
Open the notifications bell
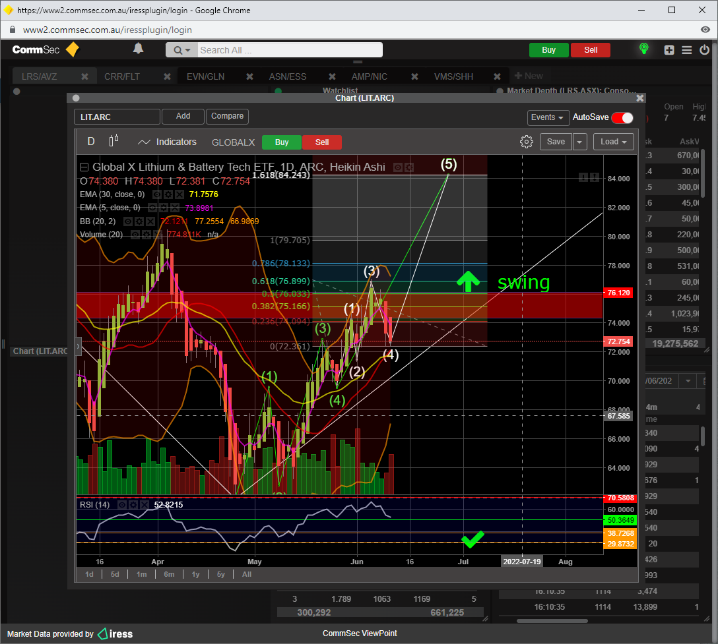(139, 49)
